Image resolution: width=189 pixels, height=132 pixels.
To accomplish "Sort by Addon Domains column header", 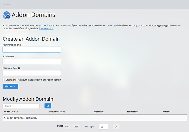I will pyautogui.click(x=12, y=112).
